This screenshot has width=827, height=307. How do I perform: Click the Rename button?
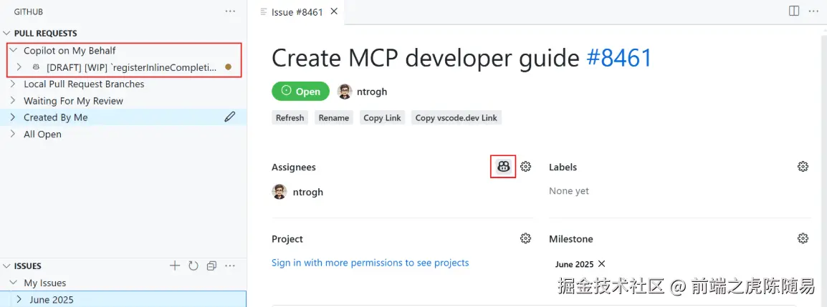pos(334,118)
